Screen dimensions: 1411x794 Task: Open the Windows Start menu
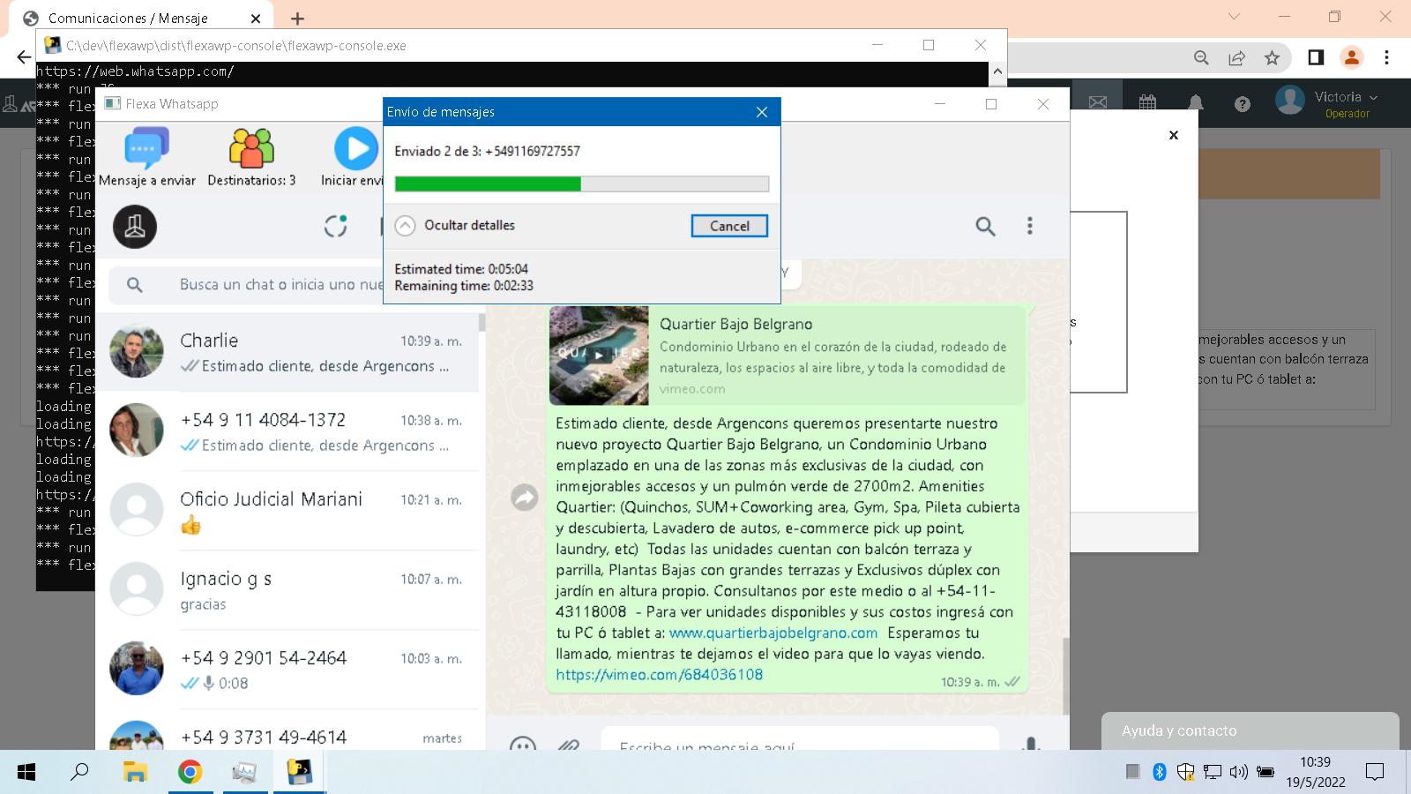tap(26, 772)
